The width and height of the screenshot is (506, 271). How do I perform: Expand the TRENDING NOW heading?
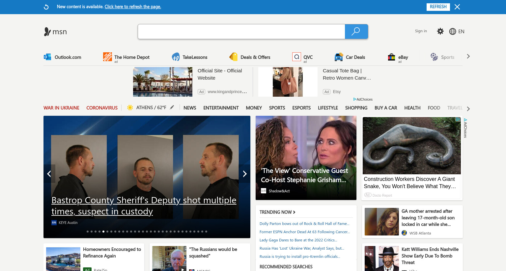click(277, 212)
